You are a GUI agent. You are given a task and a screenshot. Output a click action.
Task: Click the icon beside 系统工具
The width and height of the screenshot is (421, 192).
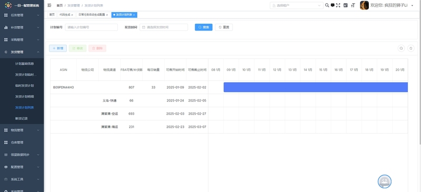click(x=6, y=179)
